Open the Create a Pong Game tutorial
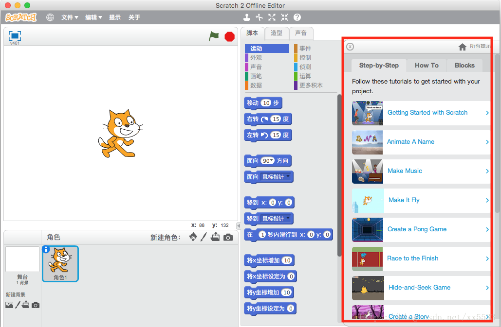501x327 pixels. tap(421, 229)
